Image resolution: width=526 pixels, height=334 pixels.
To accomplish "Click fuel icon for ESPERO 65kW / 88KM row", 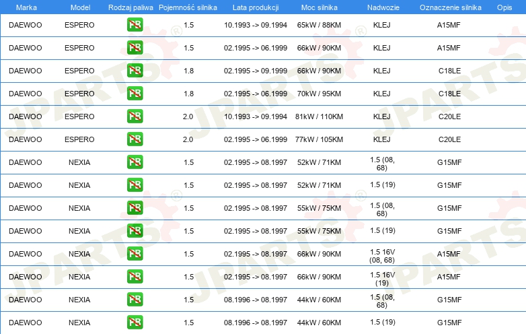I will tap(135, 25).
